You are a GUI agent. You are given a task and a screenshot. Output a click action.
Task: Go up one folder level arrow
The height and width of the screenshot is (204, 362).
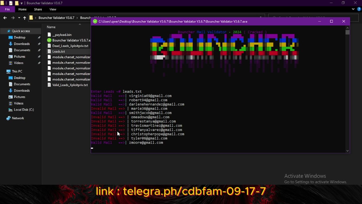click(25, 18)
